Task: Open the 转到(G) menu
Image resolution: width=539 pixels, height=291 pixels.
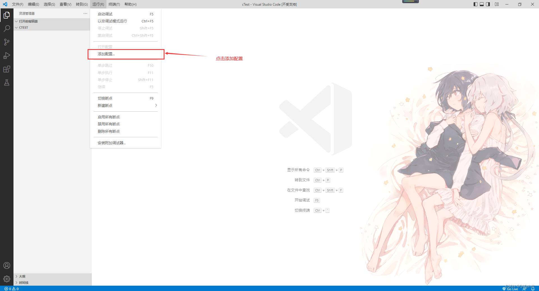Action: [82, 4]
